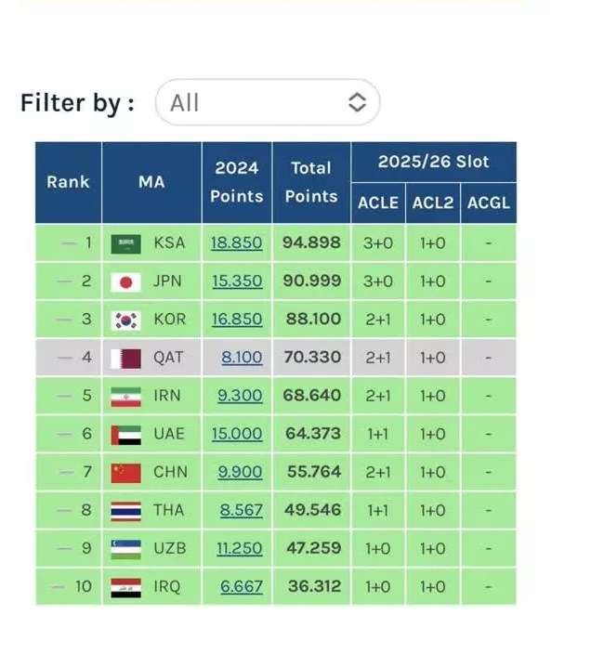This screenshot has height=654, width=591.
Task: Open KSA 2024 points link 18.850
Action: [236, 243]
